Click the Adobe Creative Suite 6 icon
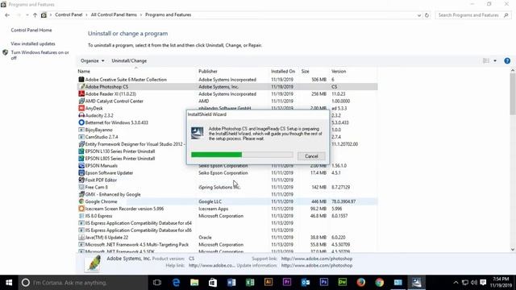The width and height of the screenshot is (516, 290). (81, 80)
